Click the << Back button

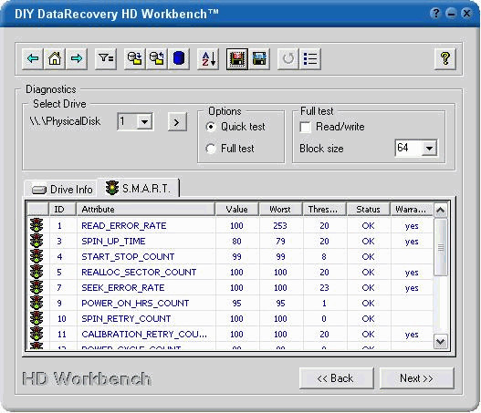click(x=336, y=378)
